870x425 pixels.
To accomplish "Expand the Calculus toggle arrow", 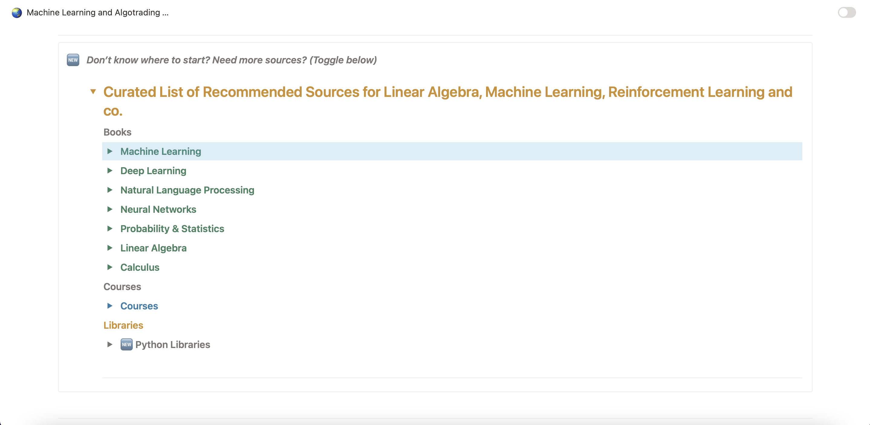I will tap(110, 267).
